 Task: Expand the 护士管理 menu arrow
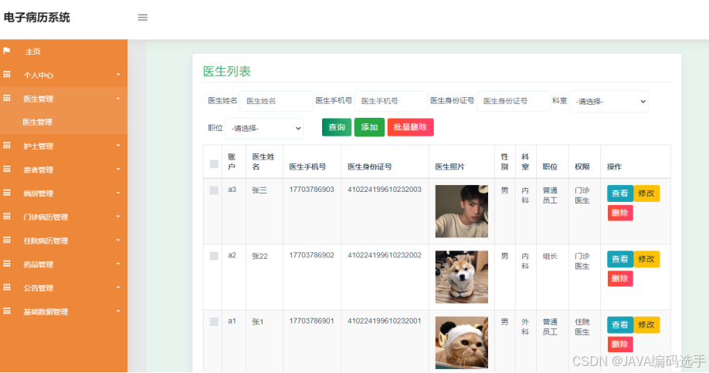[118, 145]
